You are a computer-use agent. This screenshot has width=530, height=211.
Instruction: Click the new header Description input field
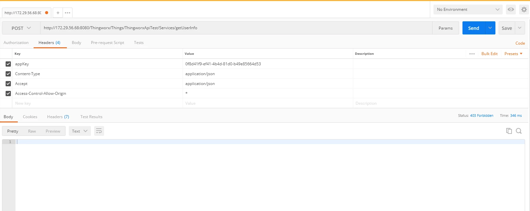tap(440, 103)
